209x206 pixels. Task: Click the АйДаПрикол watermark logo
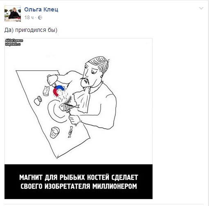[14, 40]
